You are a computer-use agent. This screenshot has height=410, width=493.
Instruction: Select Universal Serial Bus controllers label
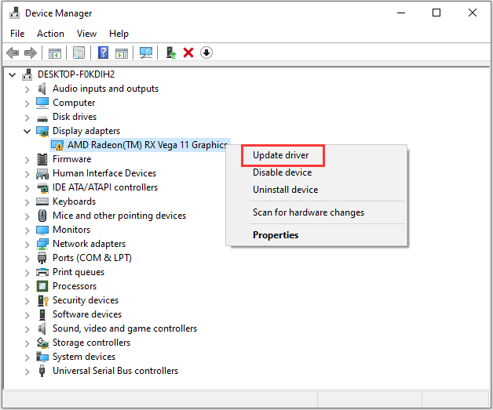pos(115,371)
